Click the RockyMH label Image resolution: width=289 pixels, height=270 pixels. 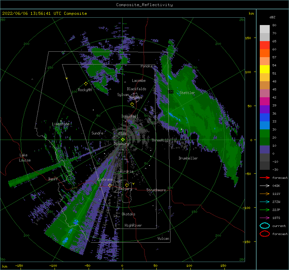click(85, 90)
